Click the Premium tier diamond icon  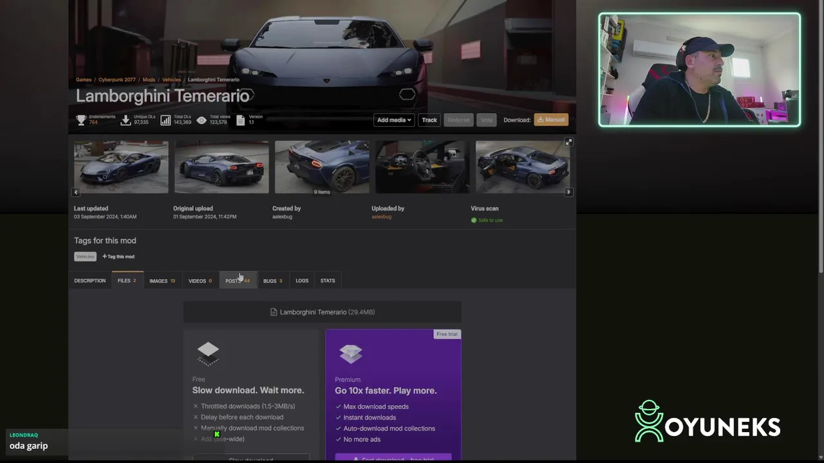point(351,353)
